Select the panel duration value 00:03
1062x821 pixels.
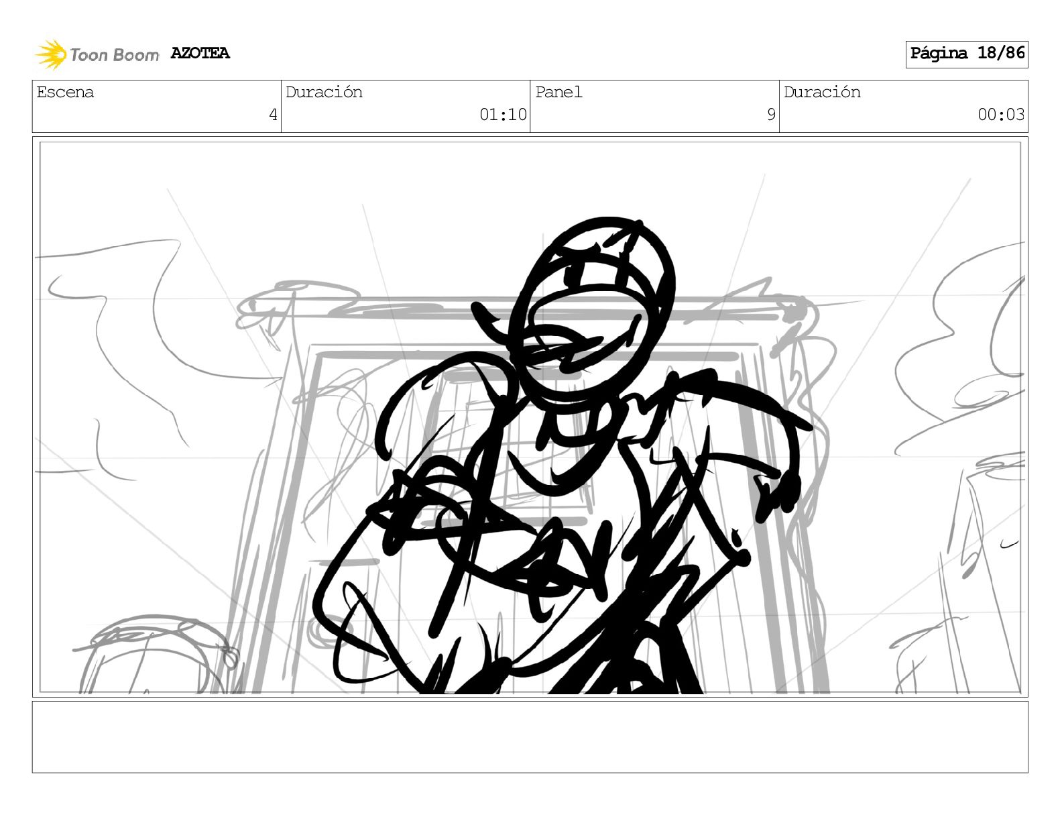coord(1001,115)
